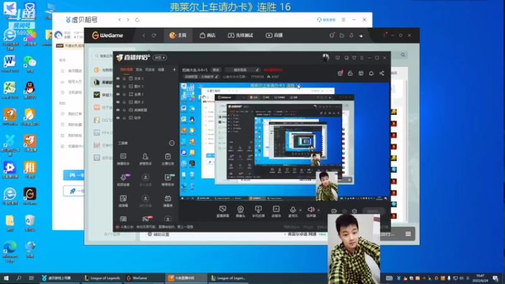This screenshot has height=284, width=505.
Task: Go back in WeGame navigation
Action: [x=144, y=35]
